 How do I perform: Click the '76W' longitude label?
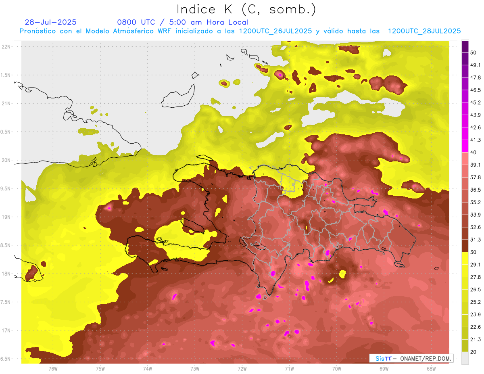[x=53, y=369]
